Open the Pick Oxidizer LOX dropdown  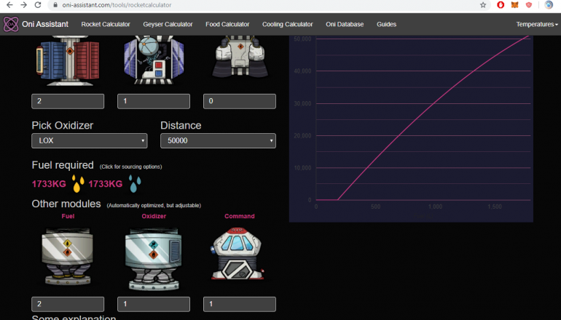(90, 140)
